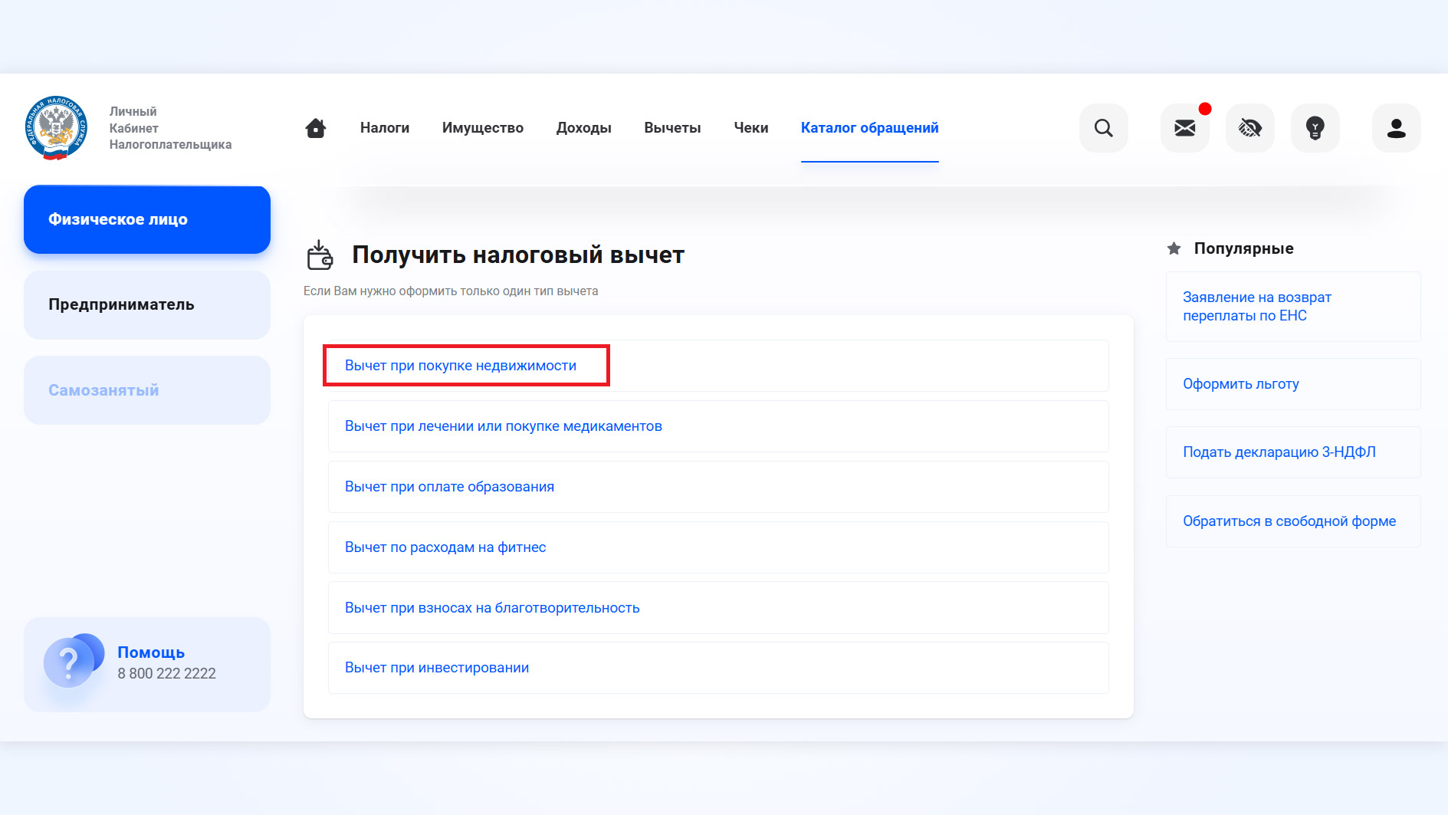Open the user profile icon
The height and width of the screenshot is (815, 1448).
coord(1396,128)
